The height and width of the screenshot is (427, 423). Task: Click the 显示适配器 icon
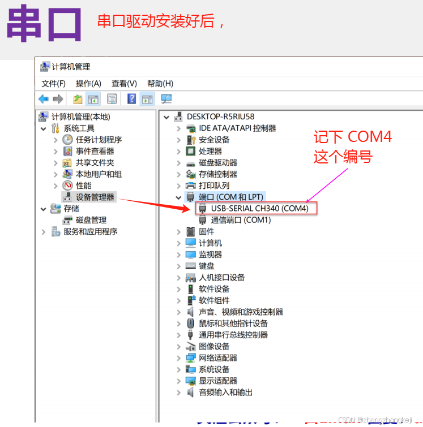(x=191, y=381)
